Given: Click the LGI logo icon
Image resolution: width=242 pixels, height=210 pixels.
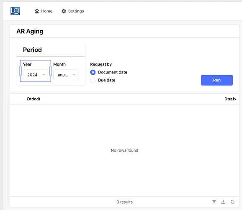Looking at the screenshot, I should [x=15, y=11].
